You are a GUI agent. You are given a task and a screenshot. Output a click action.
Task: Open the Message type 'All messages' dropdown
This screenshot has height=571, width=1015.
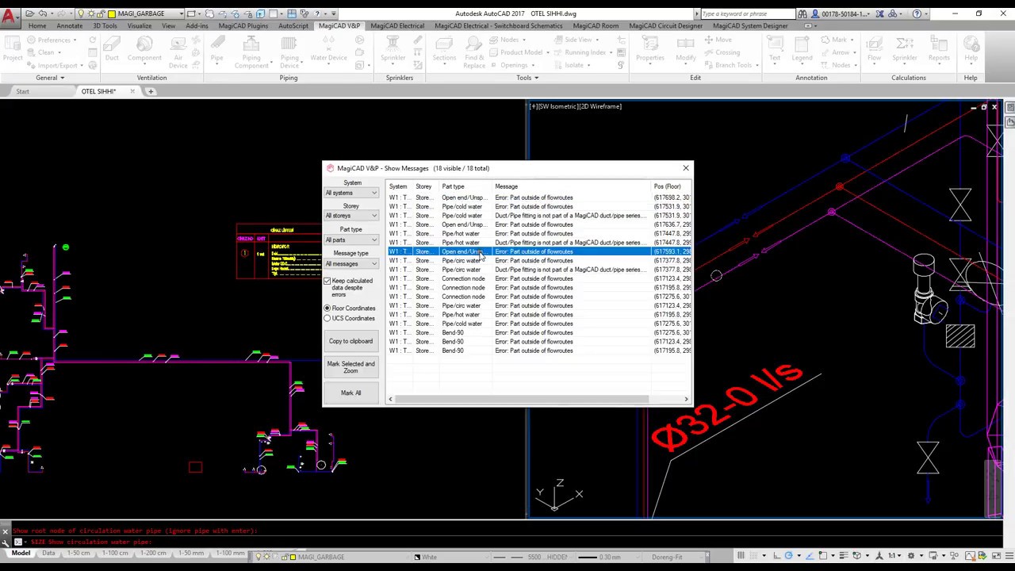[x=350, y=263]
